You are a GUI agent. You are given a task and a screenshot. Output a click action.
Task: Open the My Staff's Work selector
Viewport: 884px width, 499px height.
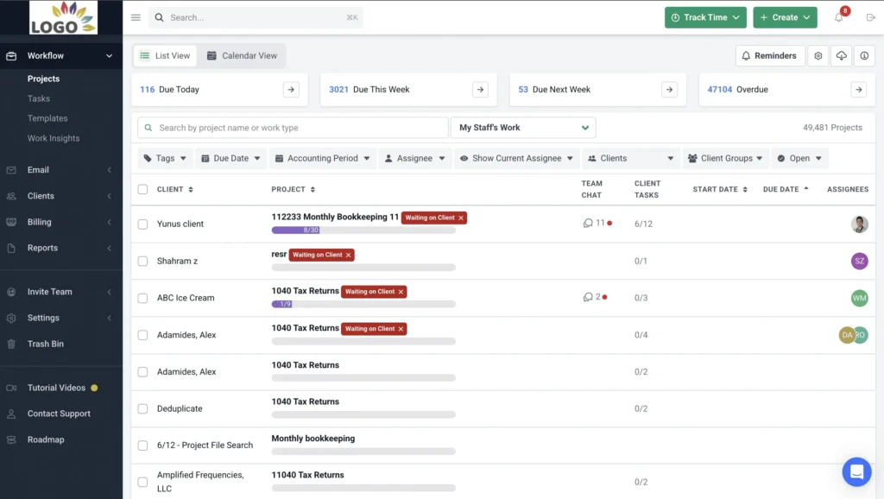pos(522,127)
